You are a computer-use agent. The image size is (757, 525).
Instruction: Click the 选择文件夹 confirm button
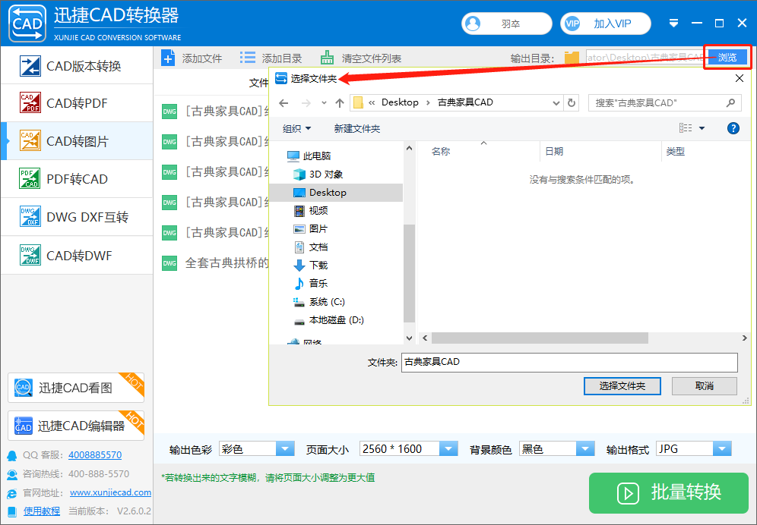622,386
